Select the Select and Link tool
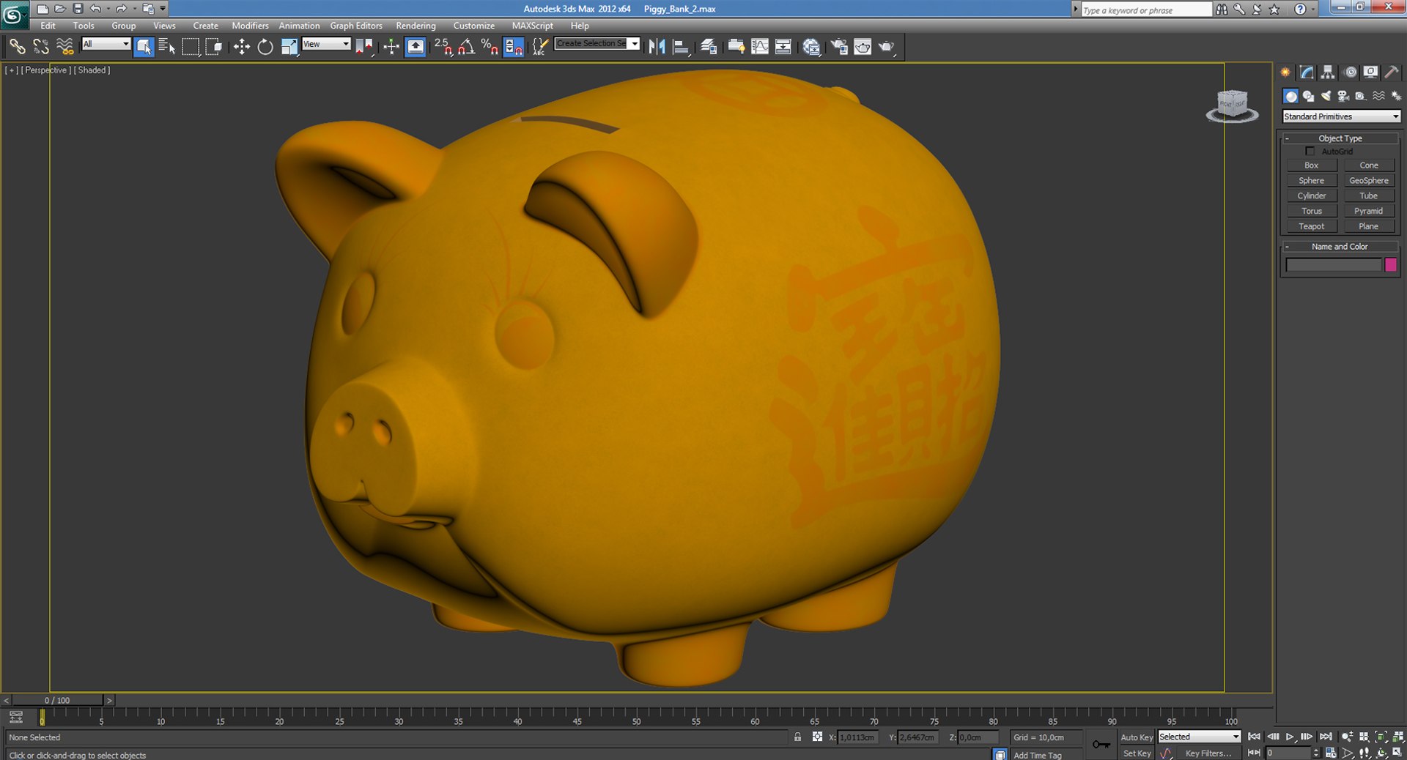 tap(17, 47)
